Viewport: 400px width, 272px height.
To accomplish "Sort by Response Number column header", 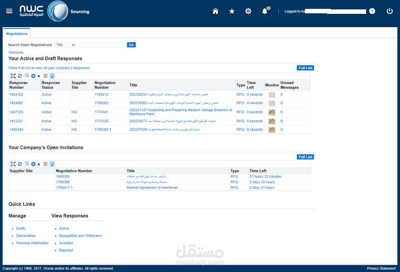I will (x=18, y=85).
